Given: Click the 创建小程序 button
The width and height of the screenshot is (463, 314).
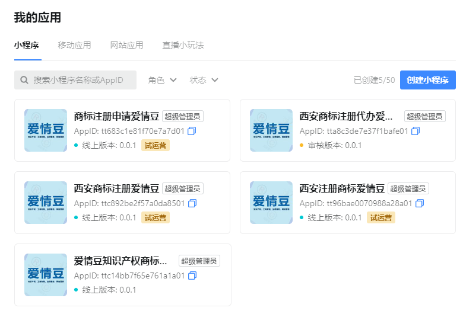Looking at the screenshot, I should tap(427, 80).
